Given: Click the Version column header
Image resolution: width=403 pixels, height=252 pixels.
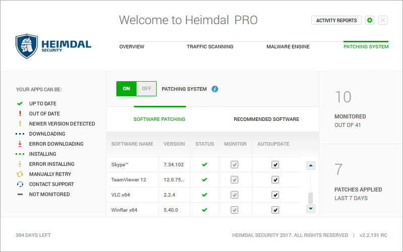Looking at the screenshot, I should pyautogui.click(x=174, y=144).
